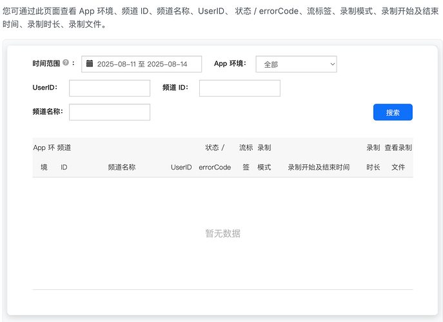Select the 频道名称 table column header
The height and width of the screenshot is (322, 443).
pyautogui.click(x=122, y=167)
